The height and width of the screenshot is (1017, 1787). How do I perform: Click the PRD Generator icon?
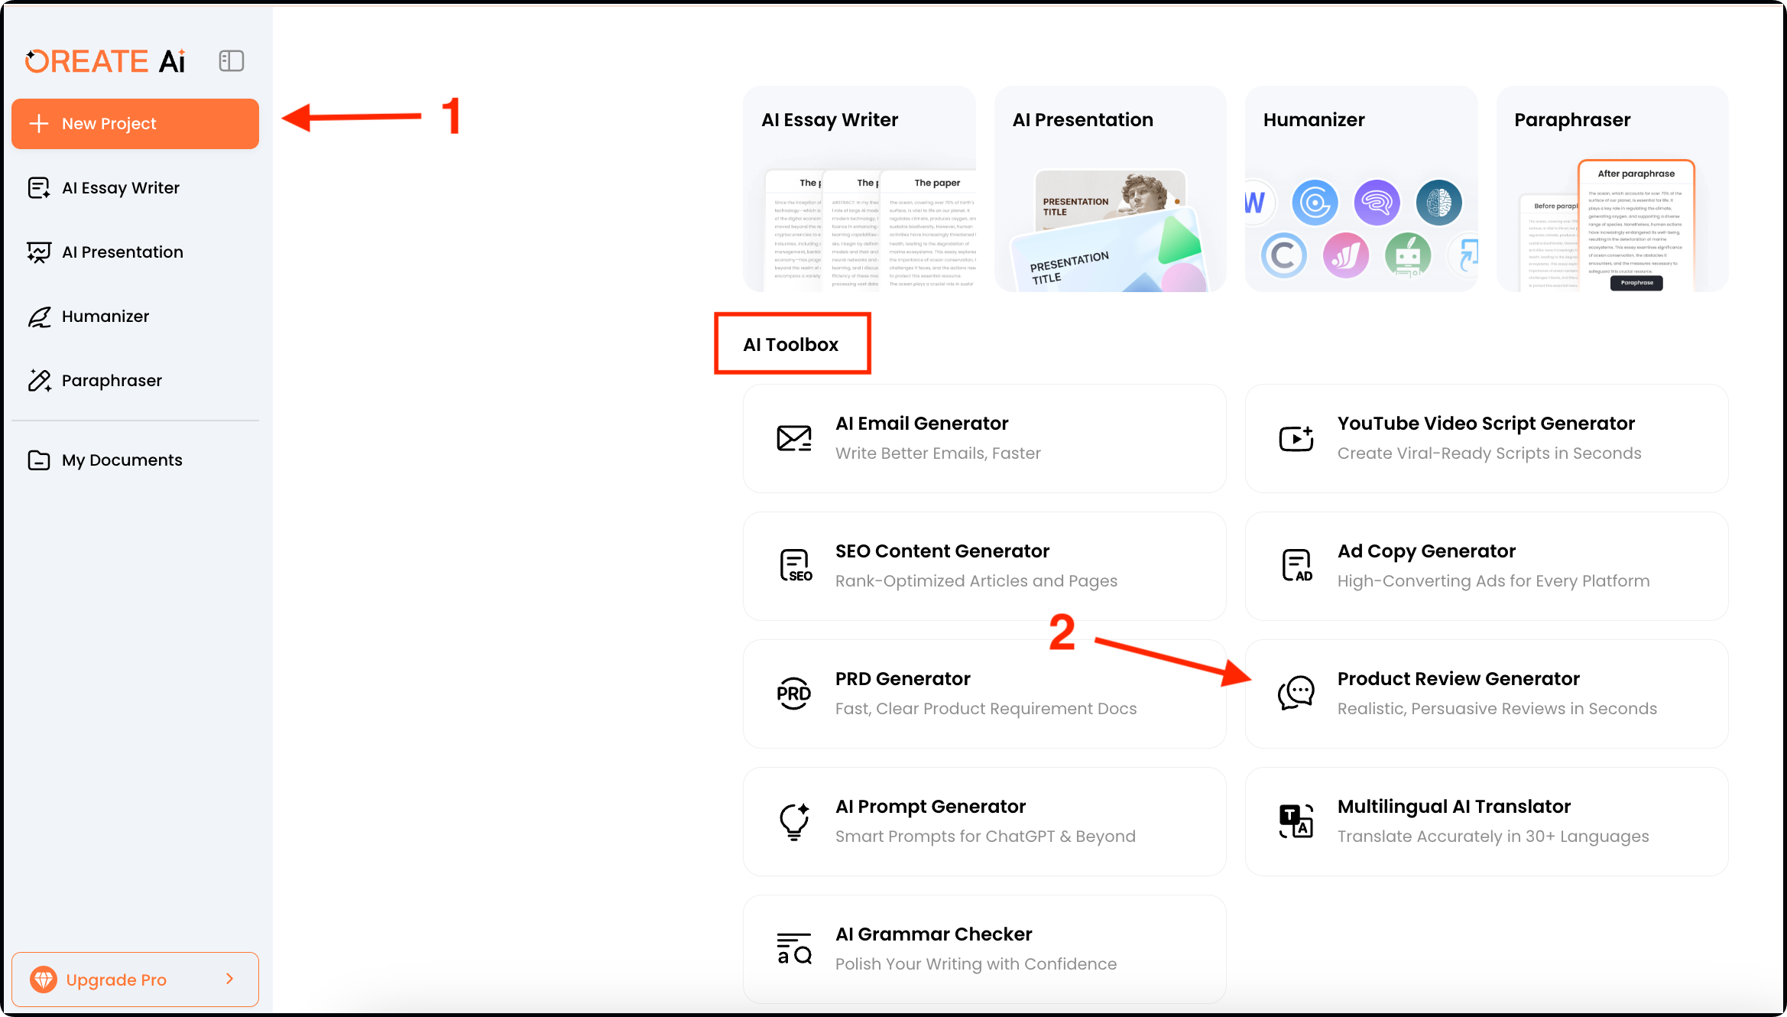794,694
